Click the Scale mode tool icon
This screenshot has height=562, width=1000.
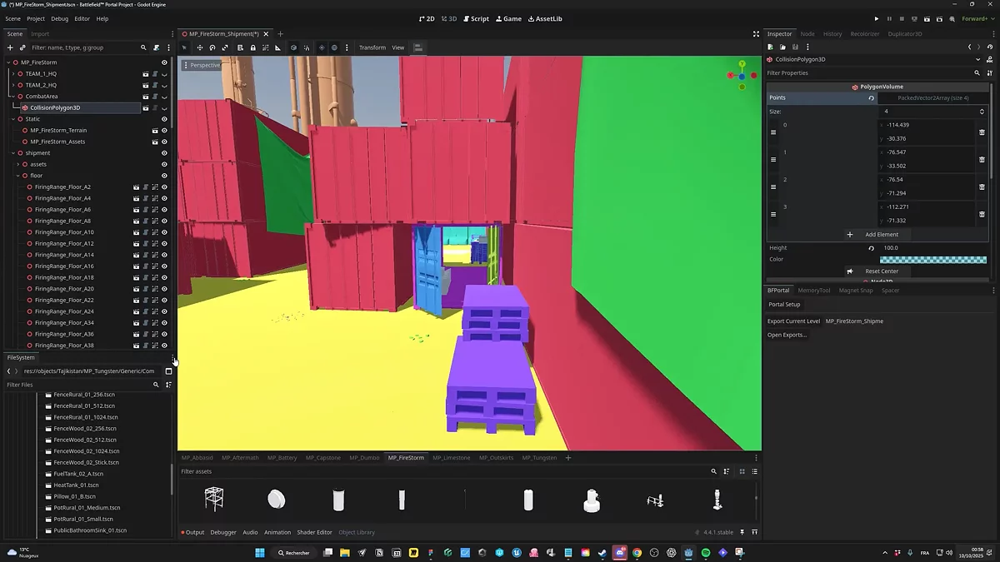pyautogui.click(x=225, y=47)
